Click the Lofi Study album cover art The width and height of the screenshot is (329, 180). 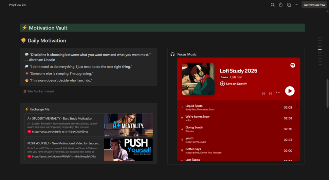(198, 79)
